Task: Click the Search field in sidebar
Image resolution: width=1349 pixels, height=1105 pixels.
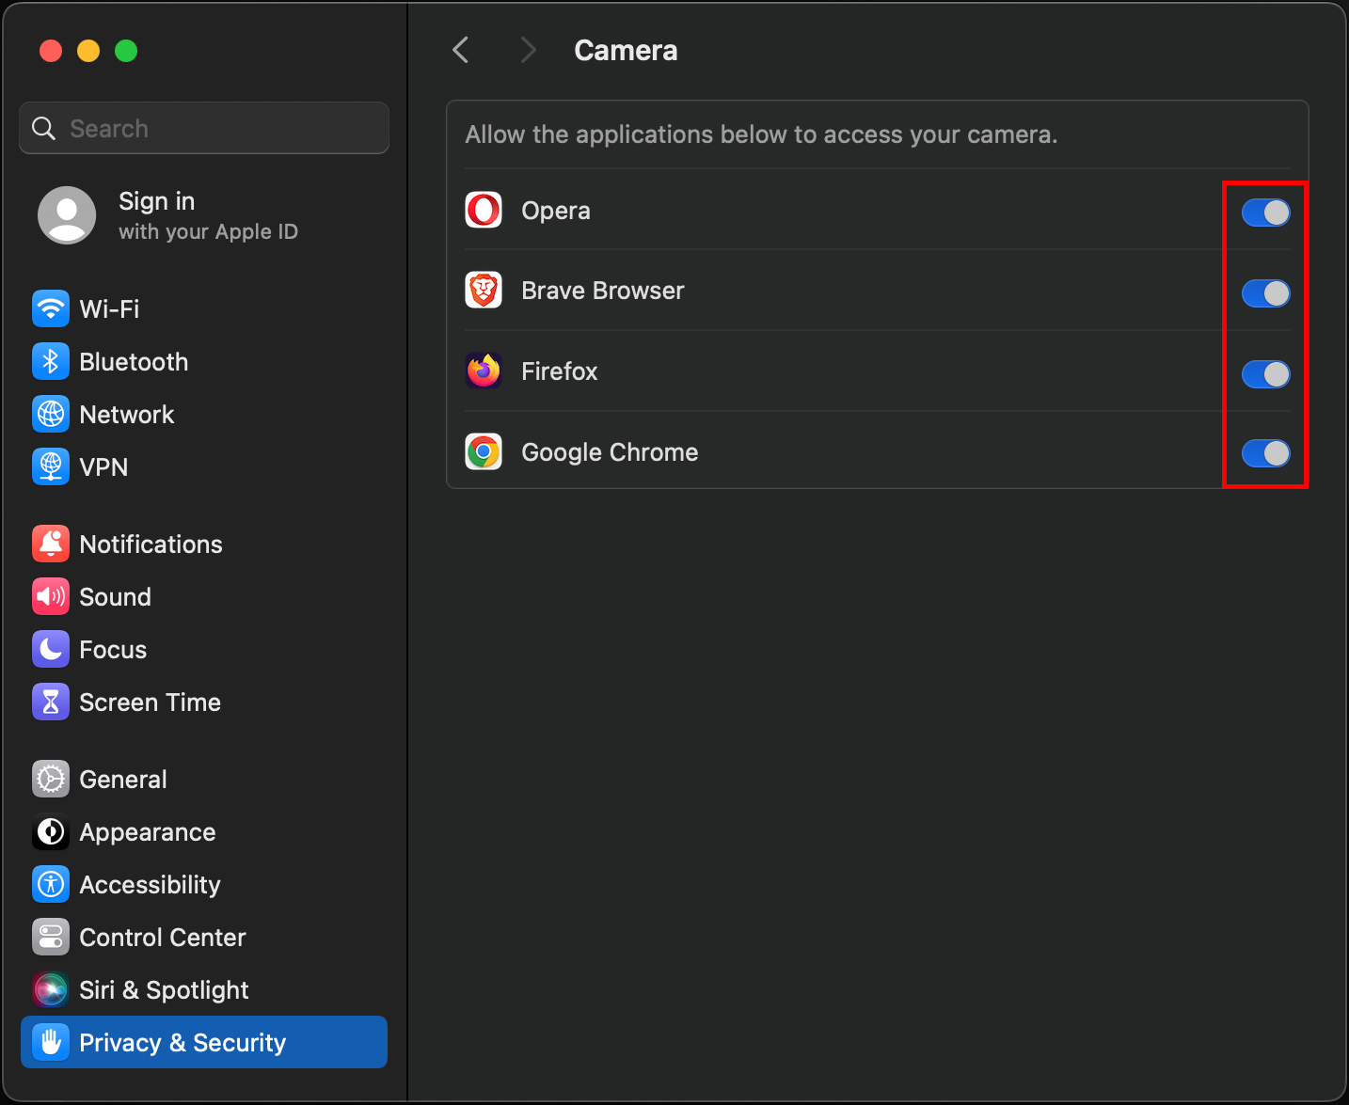Action: (x=204, y=128)
